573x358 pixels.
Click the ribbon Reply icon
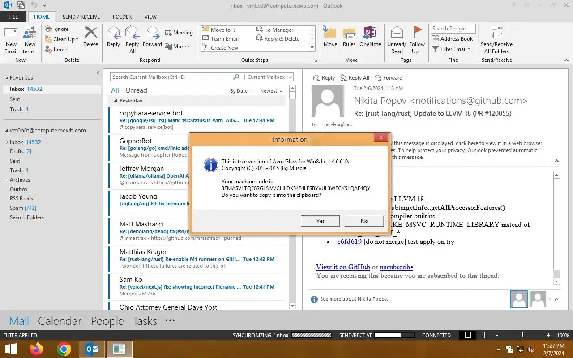coord(113,37)
